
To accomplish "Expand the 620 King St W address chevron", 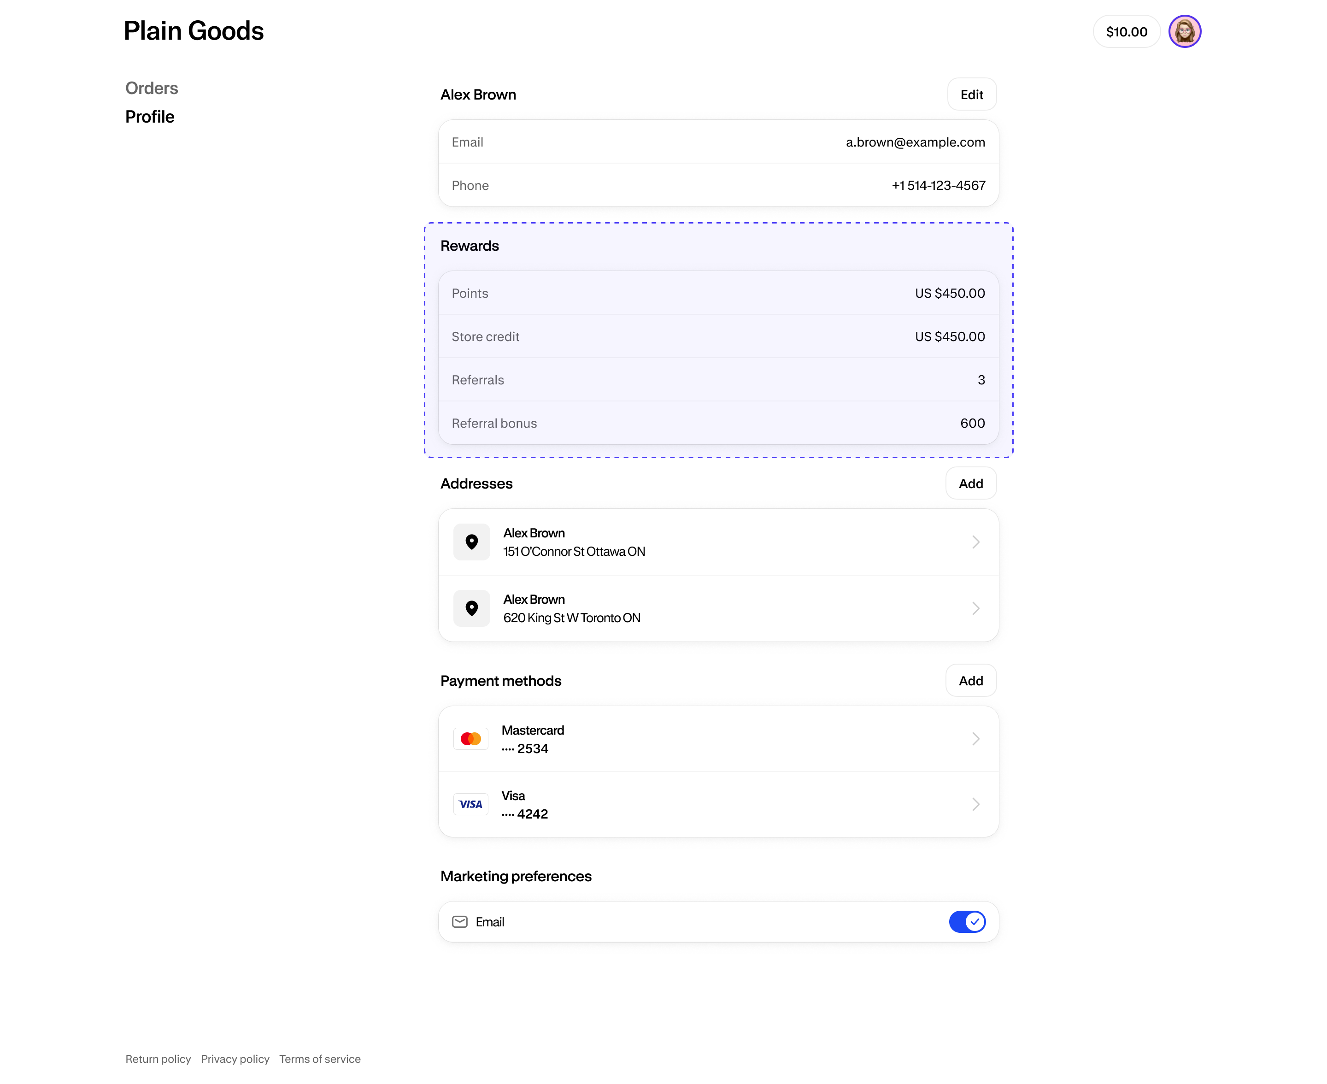I will tap(975, 608).
